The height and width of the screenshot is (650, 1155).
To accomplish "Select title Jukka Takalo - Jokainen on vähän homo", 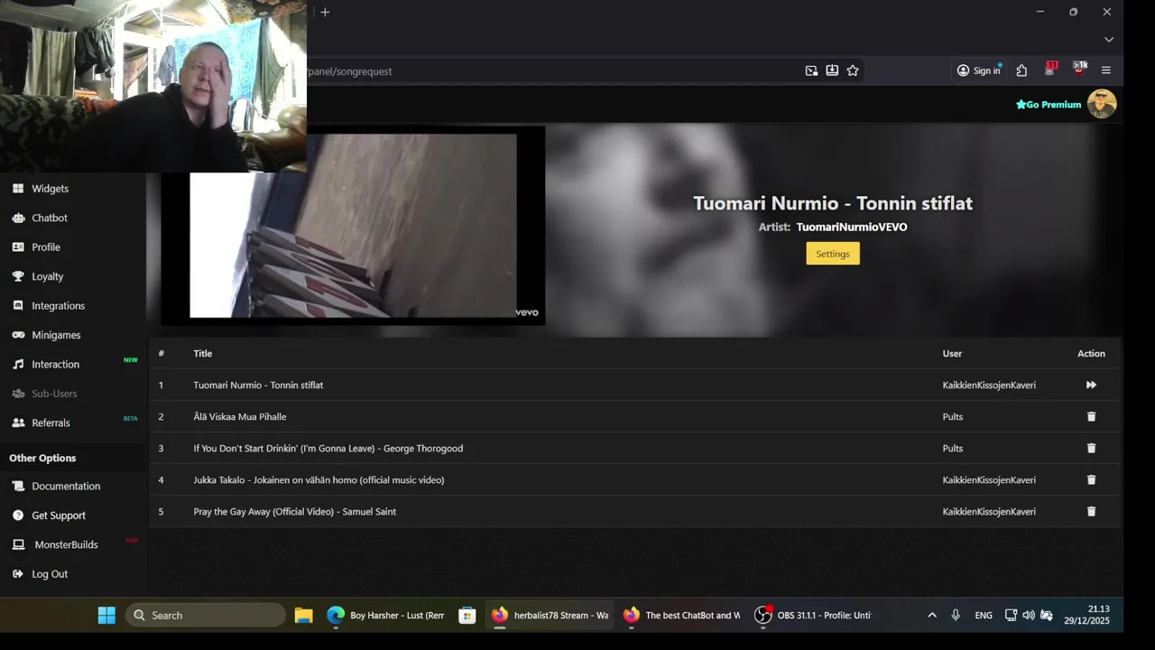I will tap(319, 479).
